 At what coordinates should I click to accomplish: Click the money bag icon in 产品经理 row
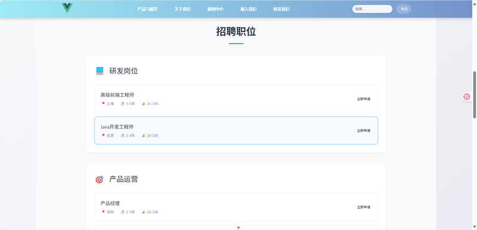click(143, 212)
